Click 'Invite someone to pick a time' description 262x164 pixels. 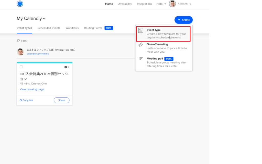(167, 50)
